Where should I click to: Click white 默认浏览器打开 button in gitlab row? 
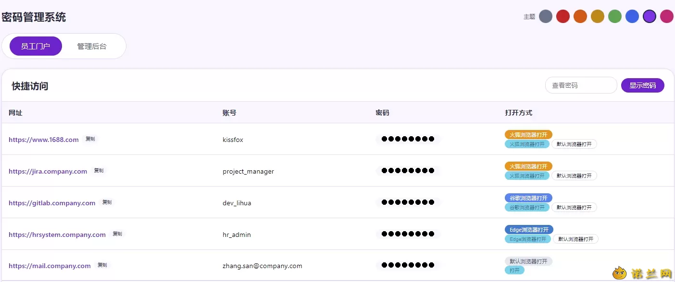tap(574, 207)
